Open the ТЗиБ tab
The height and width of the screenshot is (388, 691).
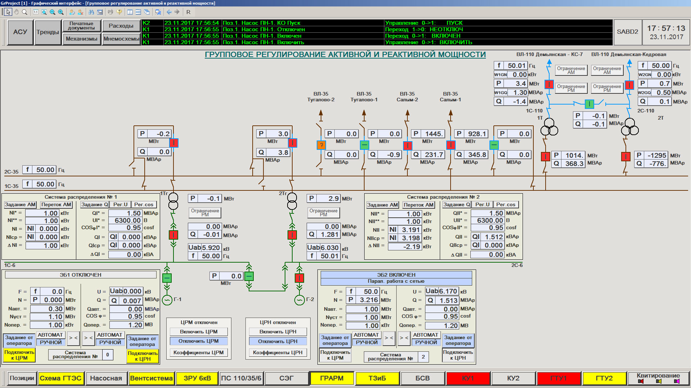pos(377,378)
